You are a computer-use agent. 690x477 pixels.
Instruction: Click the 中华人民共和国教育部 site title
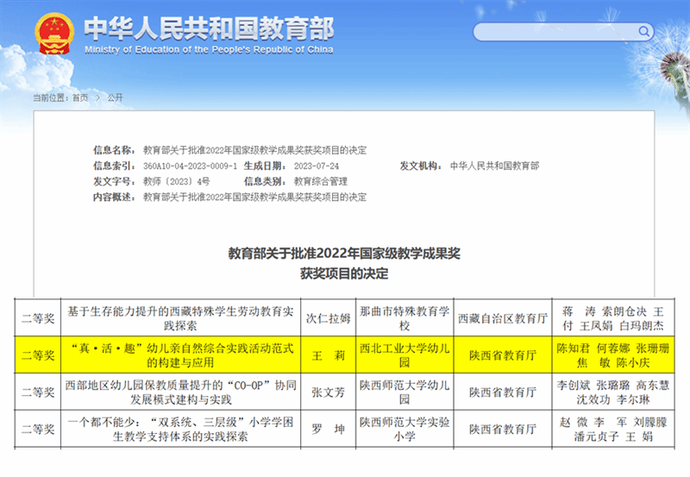click(x=208, y=28)
